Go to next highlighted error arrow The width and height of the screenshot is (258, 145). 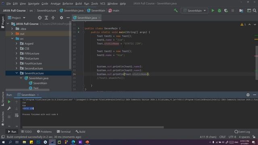pyautogui.click(x=255, y=25)
